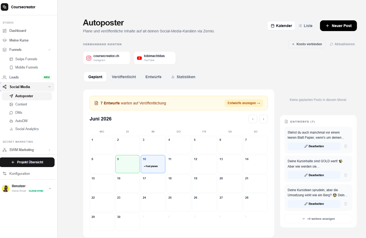The image size is (366, 238).
Task: Create a Neuer Post
Action: click(x=338, y=26)
